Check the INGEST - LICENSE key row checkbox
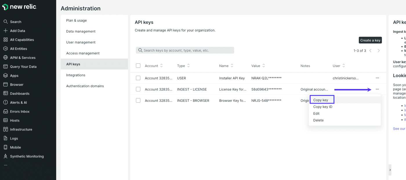 138,89
